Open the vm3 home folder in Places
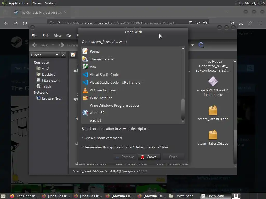 45,68
